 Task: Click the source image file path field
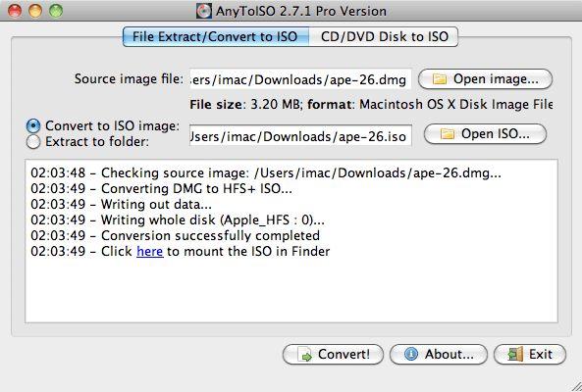[x=300, y=79]
